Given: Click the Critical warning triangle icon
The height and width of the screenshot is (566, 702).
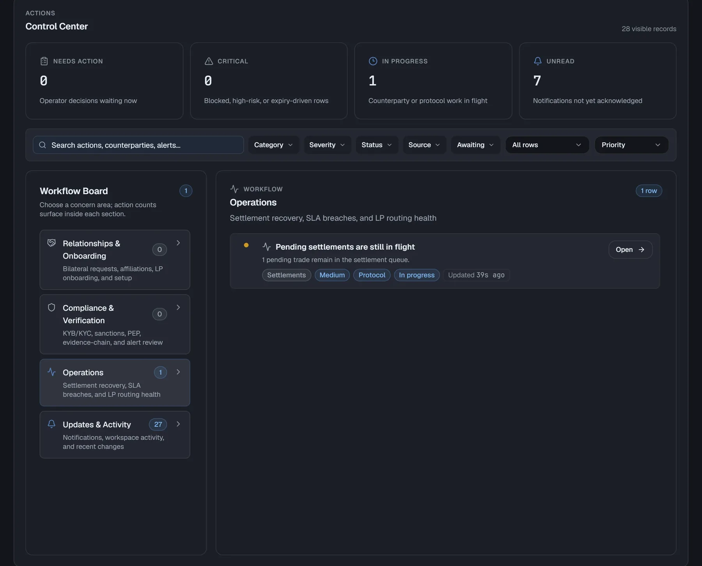Looking at the screenshot, I should (x=209, y=61).
